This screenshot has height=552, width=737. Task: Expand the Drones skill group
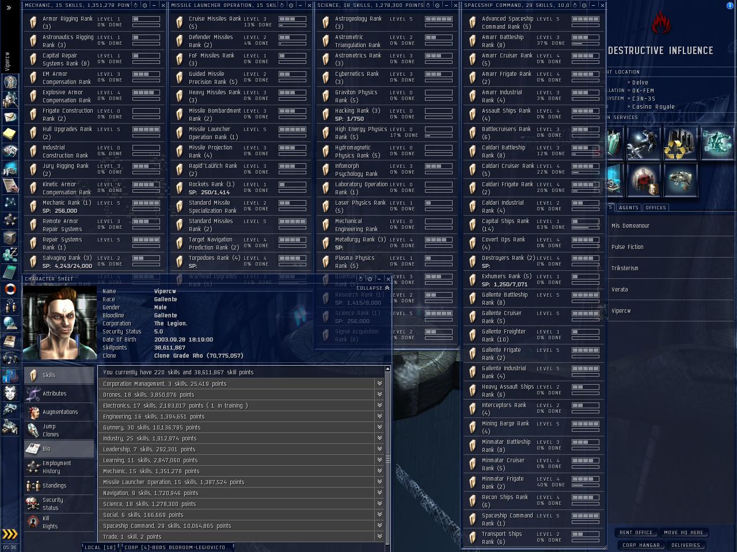coord(379,394)
